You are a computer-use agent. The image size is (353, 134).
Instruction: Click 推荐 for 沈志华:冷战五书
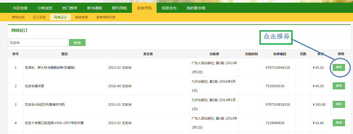[x=339, y=104]
